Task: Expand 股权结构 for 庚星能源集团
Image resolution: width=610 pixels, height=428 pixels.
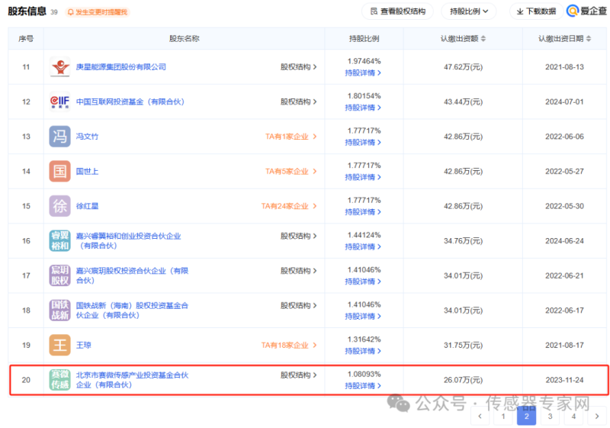Action: [298, 67]
